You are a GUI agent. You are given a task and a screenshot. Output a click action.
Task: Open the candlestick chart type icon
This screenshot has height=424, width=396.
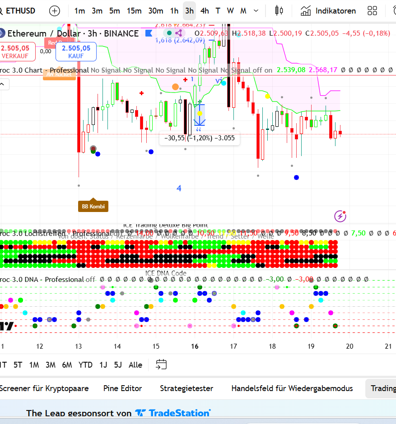pos(280,11)
